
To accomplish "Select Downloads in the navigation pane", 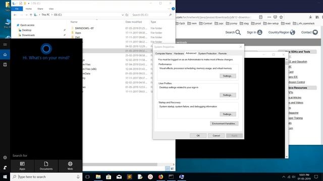I will click(28, 35).
